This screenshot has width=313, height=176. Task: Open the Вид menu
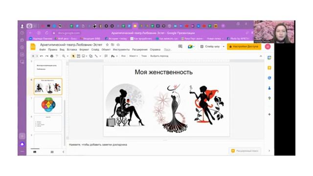pos(62,49)
